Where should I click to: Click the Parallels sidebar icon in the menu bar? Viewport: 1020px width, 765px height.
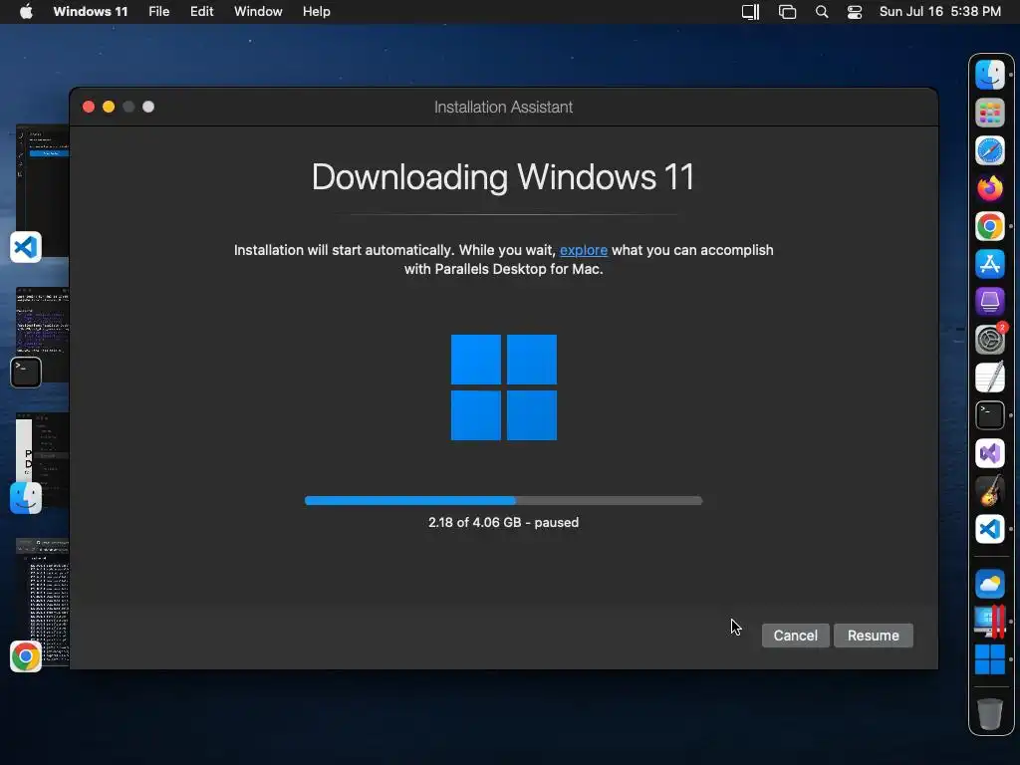tap(751, 12)
